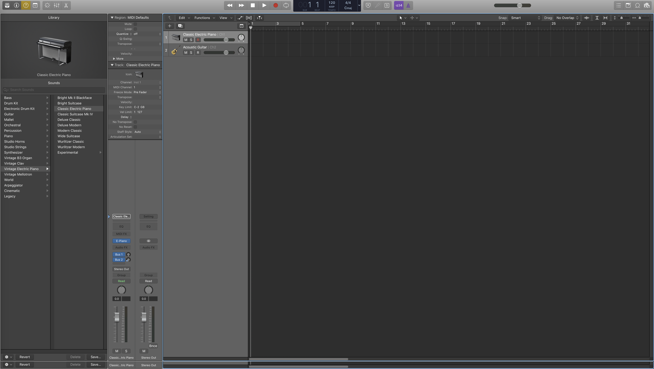The width and height of the screenshot is (654, 369).
Task: Open Smart Controls dial button
Action: click(x=47, y=5)
